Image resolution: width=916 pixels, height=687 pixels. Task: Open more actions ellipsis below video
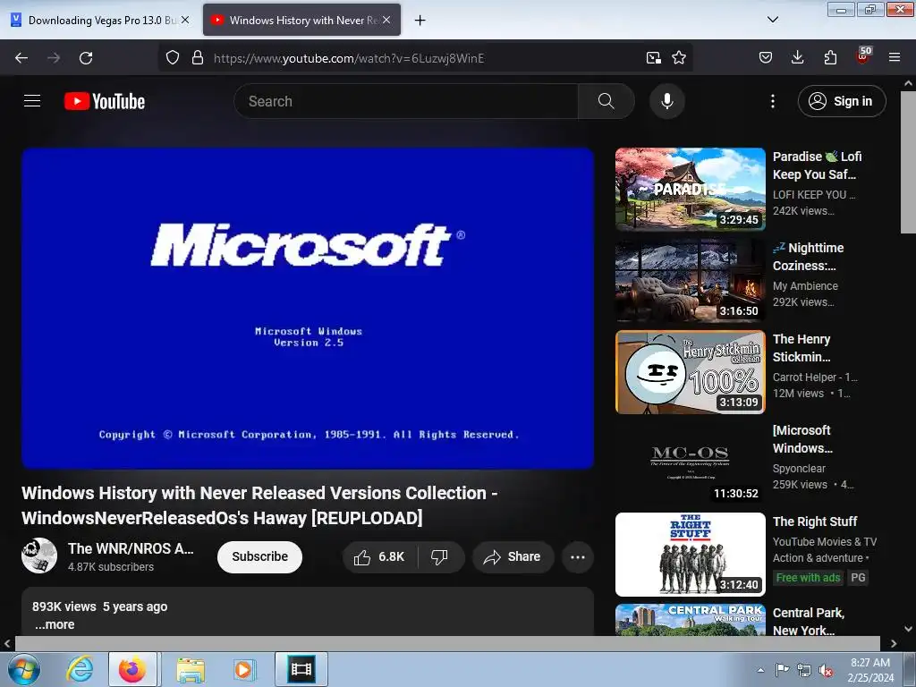[578, 556]
